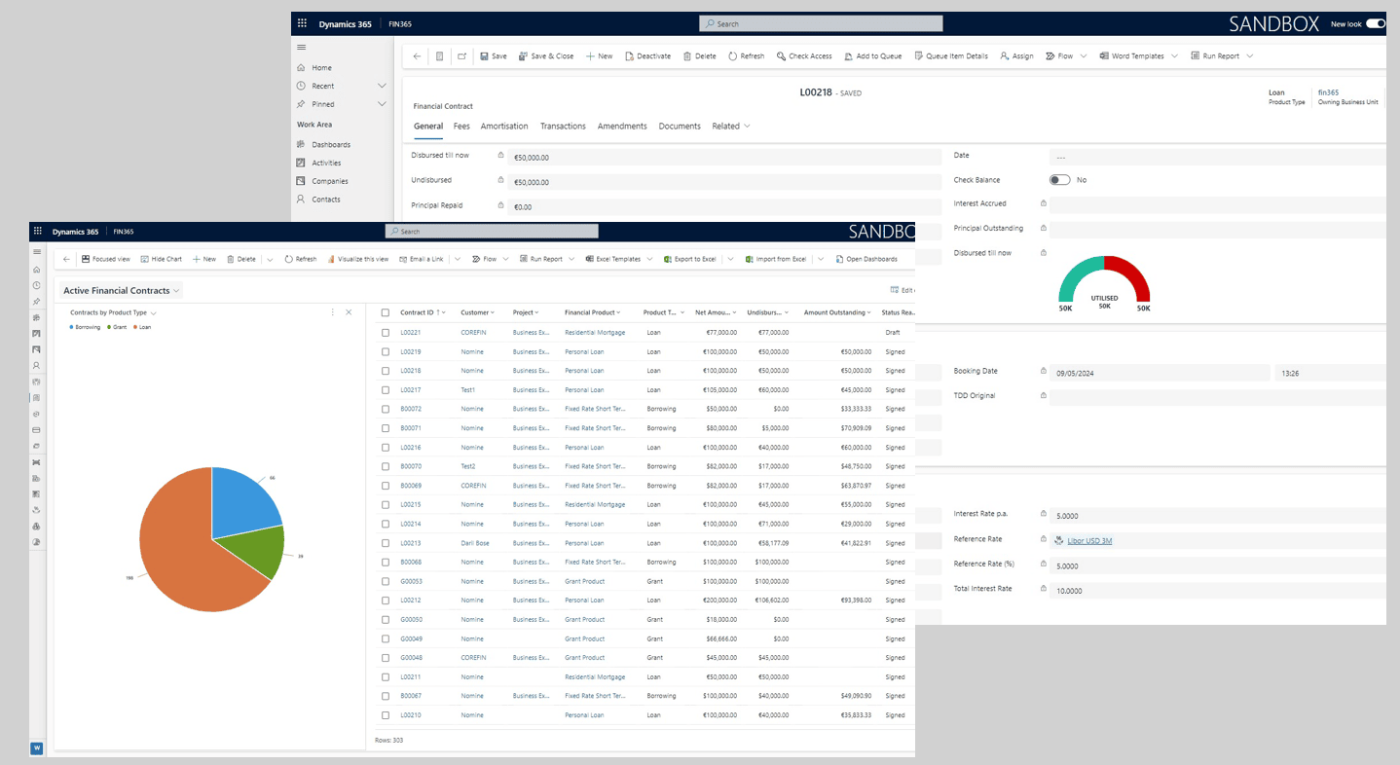Open the Active Financial Contracts view selector

click(x=122, y=290)
